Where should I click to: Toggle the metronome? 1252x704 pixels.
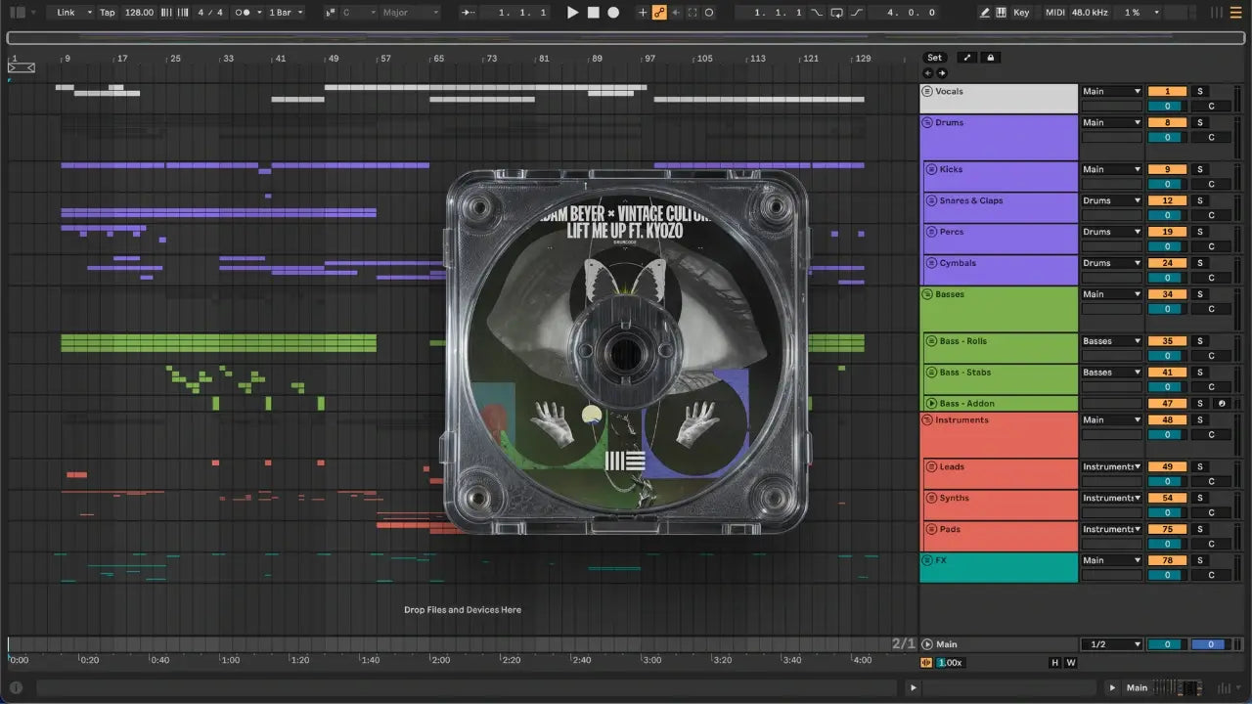[x=245, y=13]
